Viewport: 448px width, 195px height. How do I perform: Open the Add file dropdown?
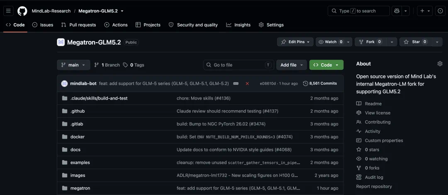[292, 65]
